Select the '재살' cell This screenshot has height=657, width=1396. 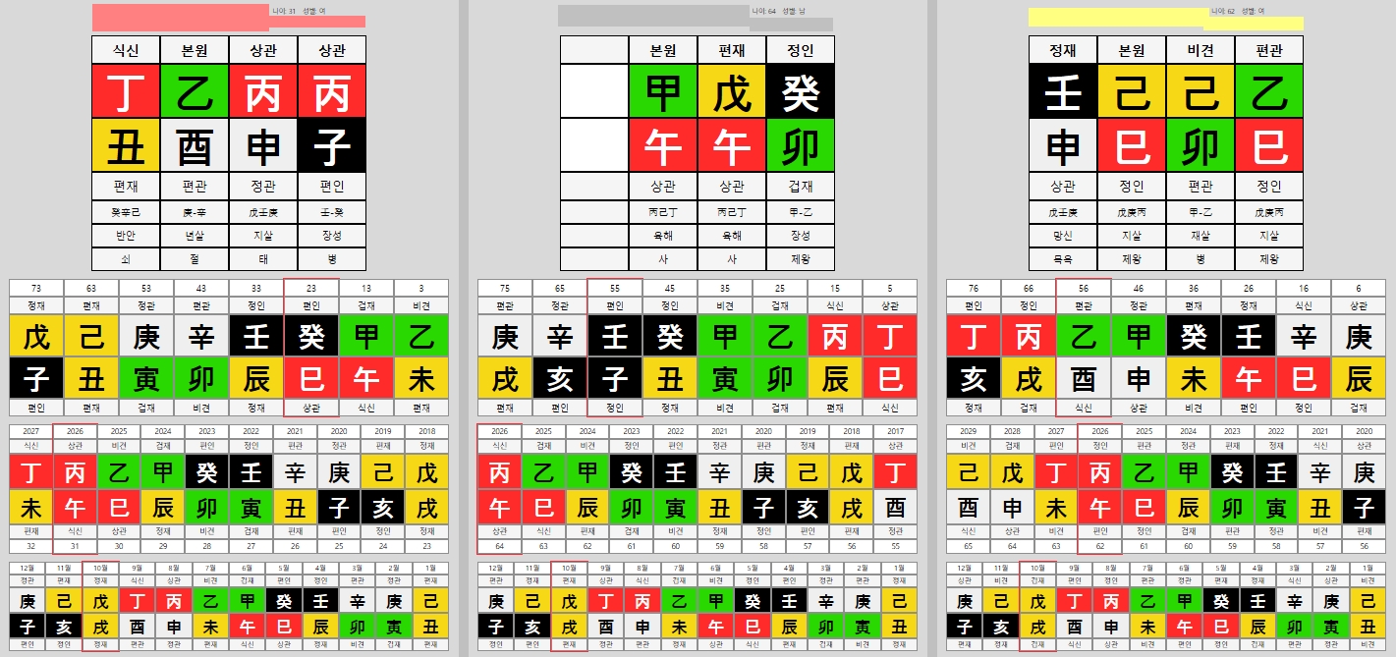(1201, 236)
